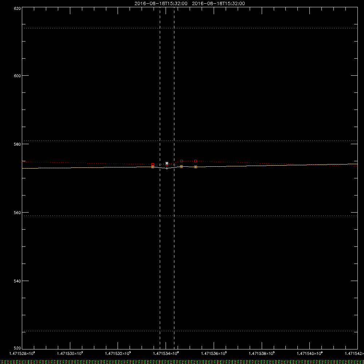Click the left-hand 2016-08-18T15:32:00 title timestamp
This screenshot has height=364, width=364.
click(161, 4)
